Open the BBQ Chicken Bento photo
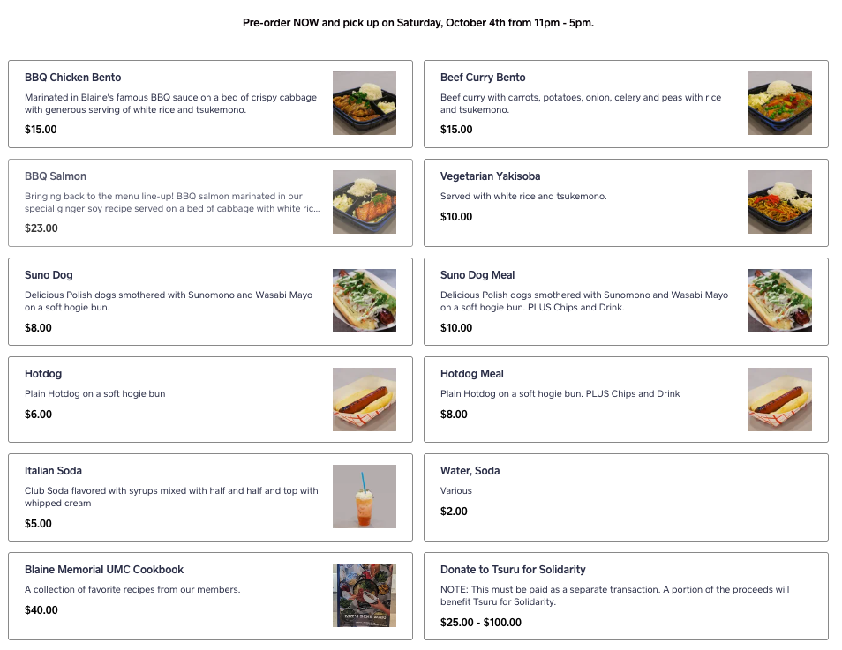Screen dimensions: 842x650 [365, 103]
